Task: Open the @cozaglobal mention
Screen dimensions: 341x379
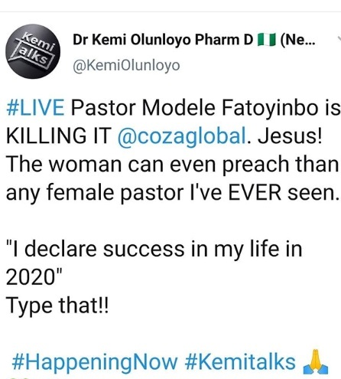Action: pos(182,136)
